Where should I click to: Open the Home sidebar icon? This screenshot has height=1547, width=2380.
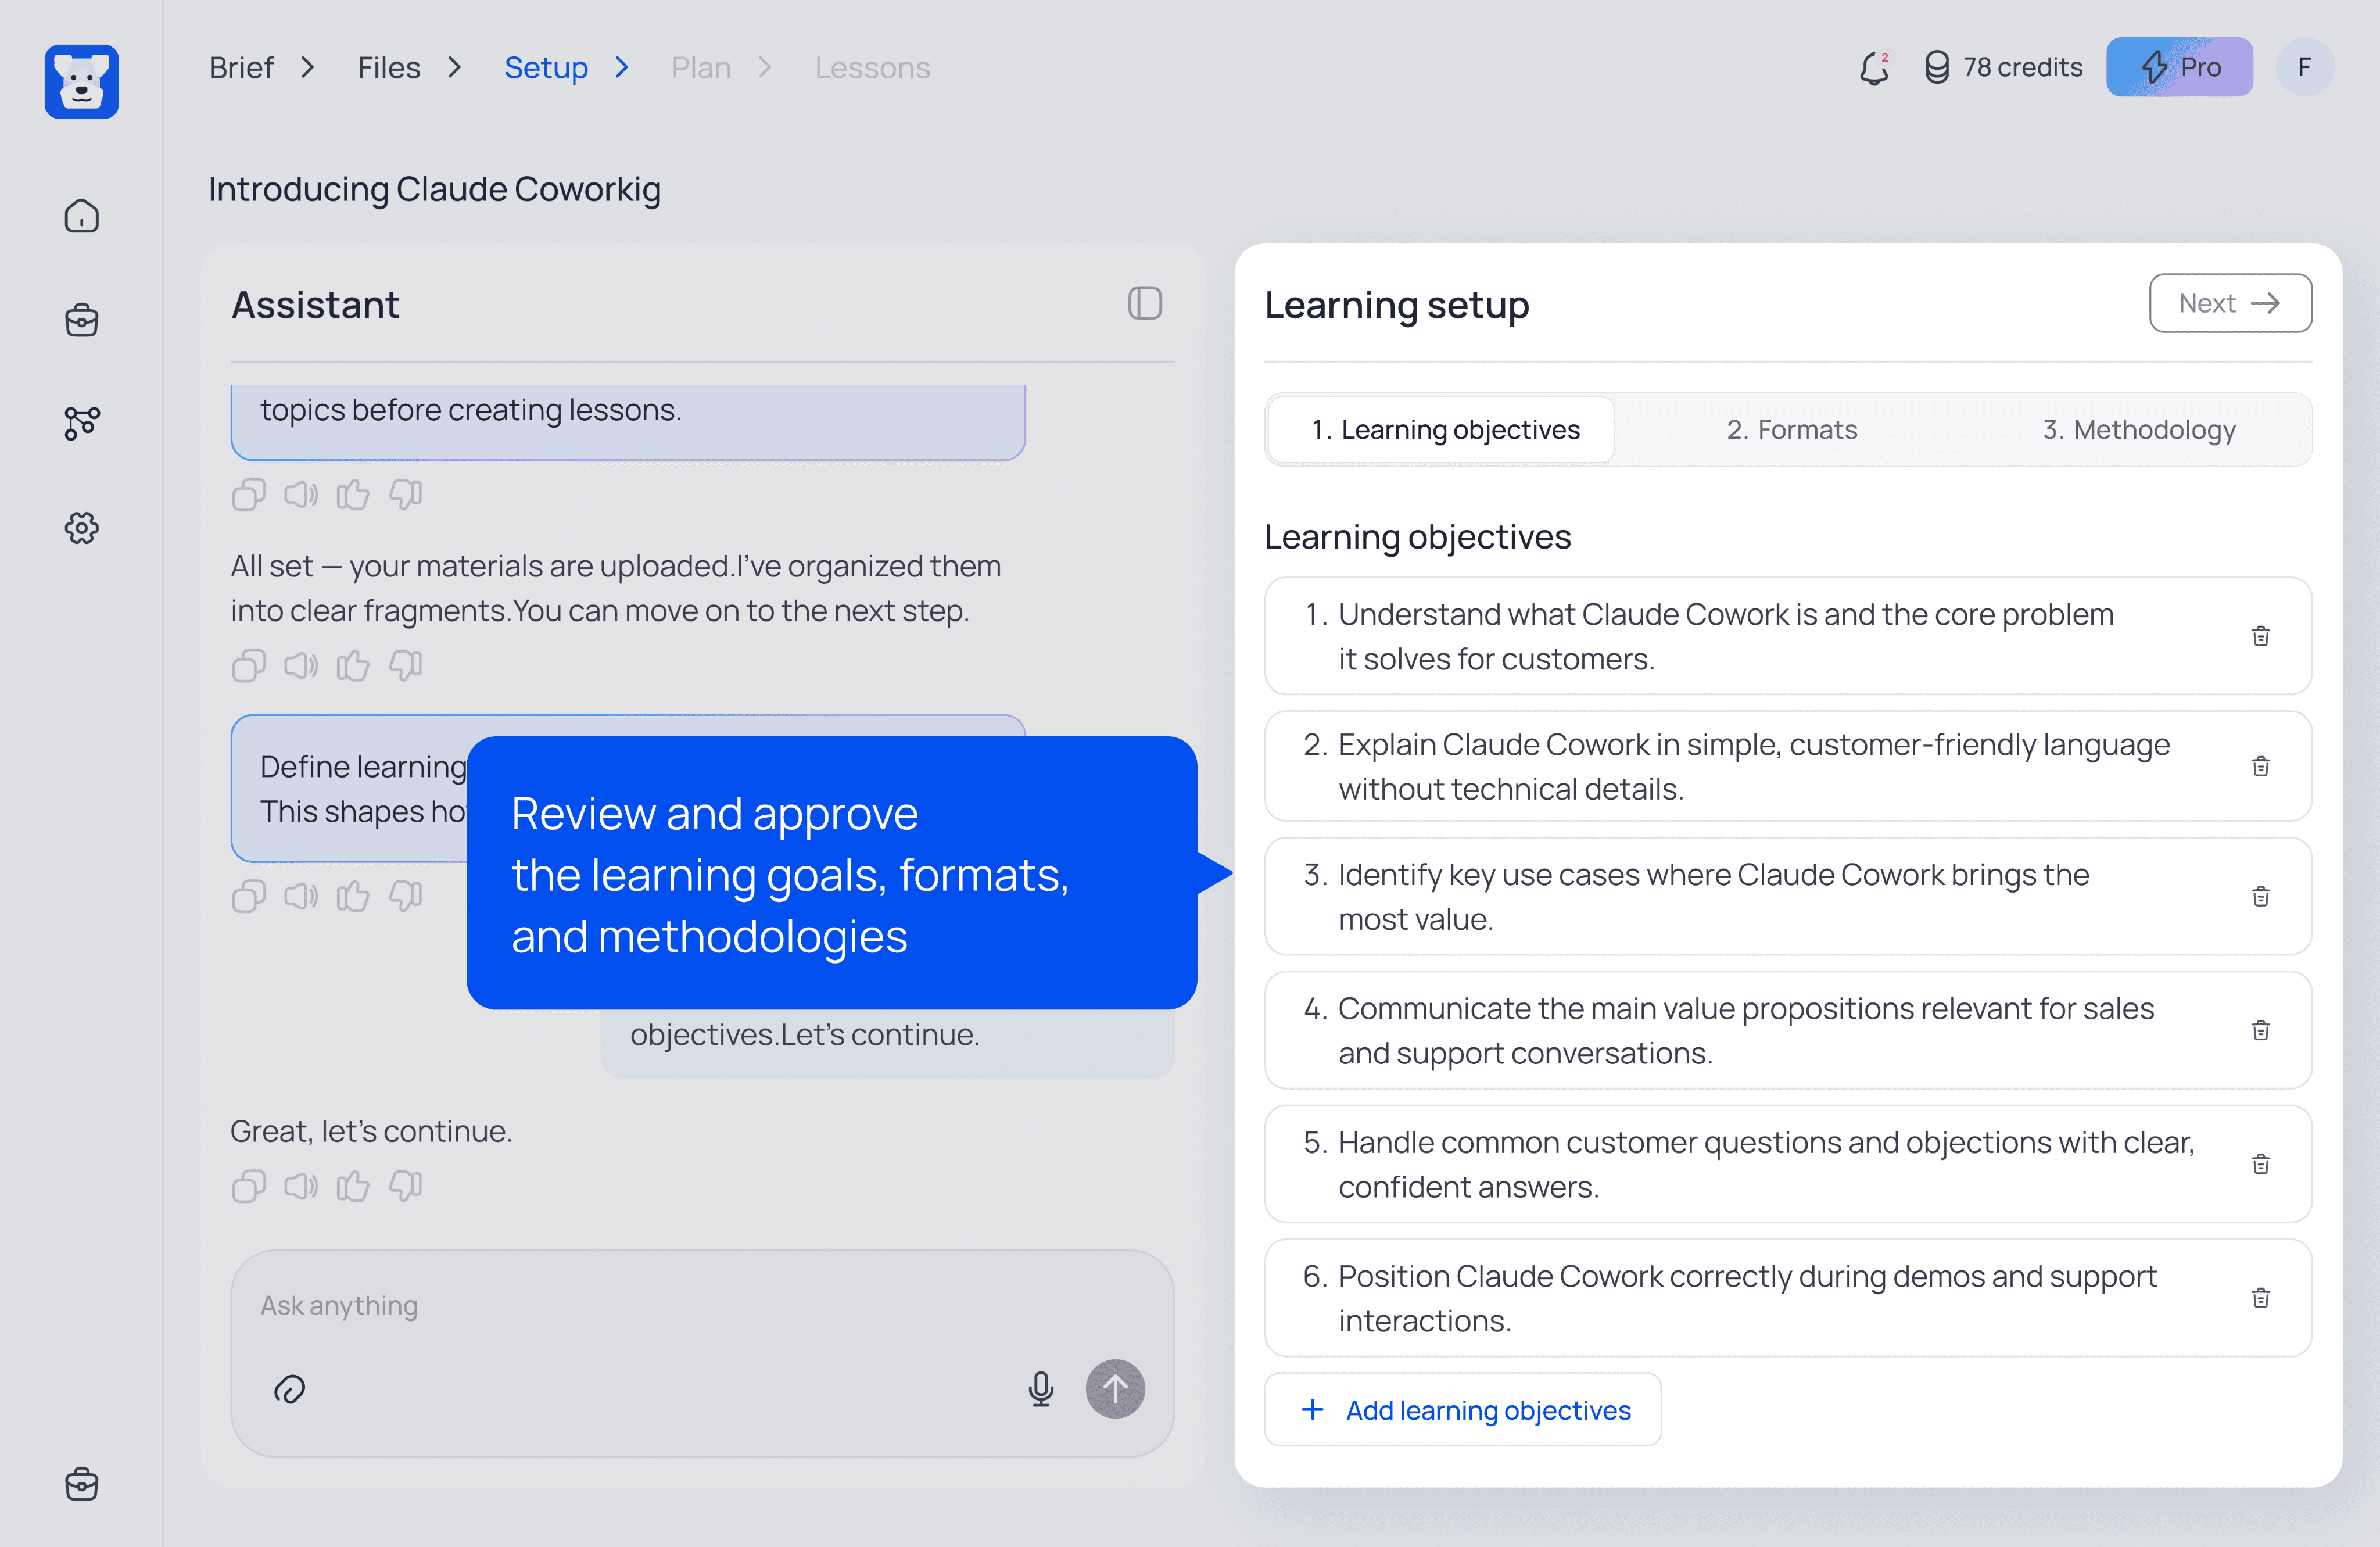[x=81, y=216]
